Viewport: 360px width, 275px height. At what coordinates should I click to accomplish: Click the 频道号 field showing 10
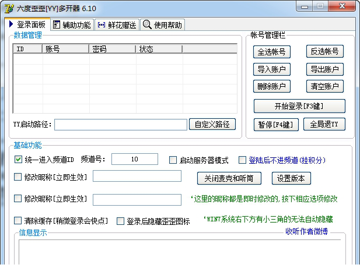coord(135,159)
